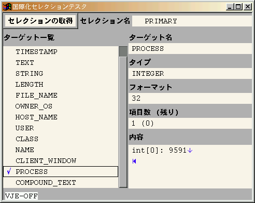Minimize the 国際化セレクションテスタ window
The height and width of the screenshot is (203, 255).
230,7
